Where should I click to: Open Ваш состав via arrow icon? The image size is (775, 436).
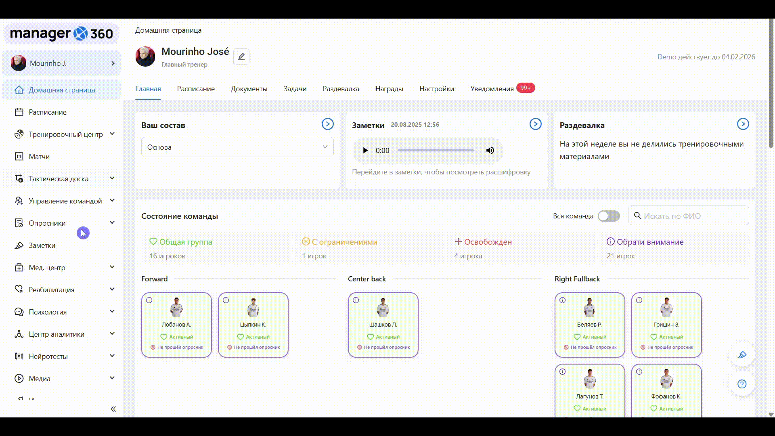[327, 124]
